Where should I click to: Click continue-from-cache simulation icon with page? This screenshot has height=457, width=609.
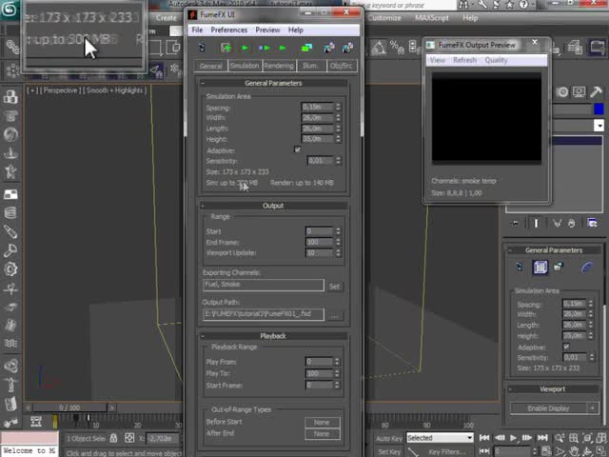tap(226, 48)
